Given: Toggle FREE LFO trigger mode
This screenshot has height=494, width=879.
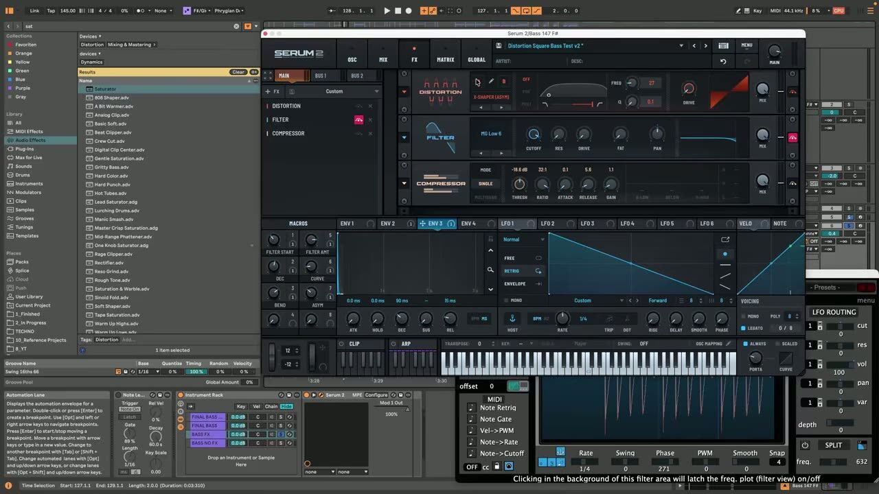Looking at the screenshot, I should pyautogui.click(x=523, y=258).
